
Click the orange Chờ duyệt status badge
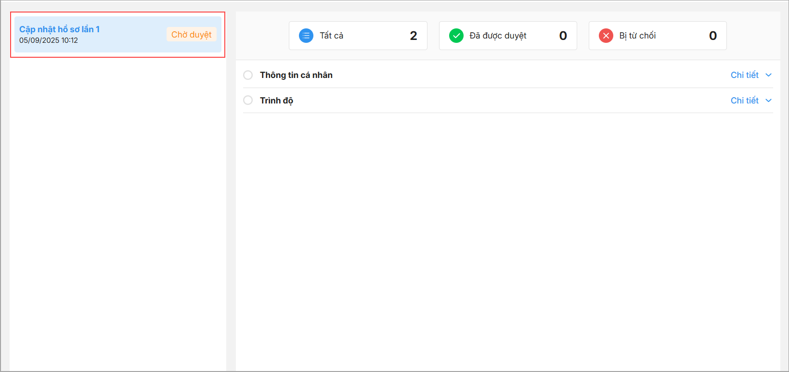point(191,35)
